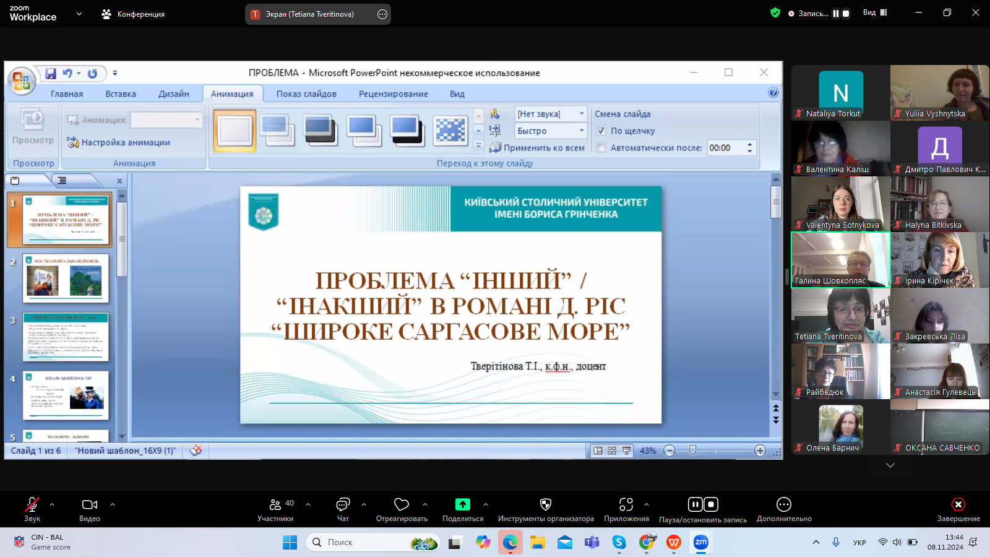The height and width of the screenshot is (557, 990).
Task: Click the Zoom encryption shield icon
Action: coord(775,13)
